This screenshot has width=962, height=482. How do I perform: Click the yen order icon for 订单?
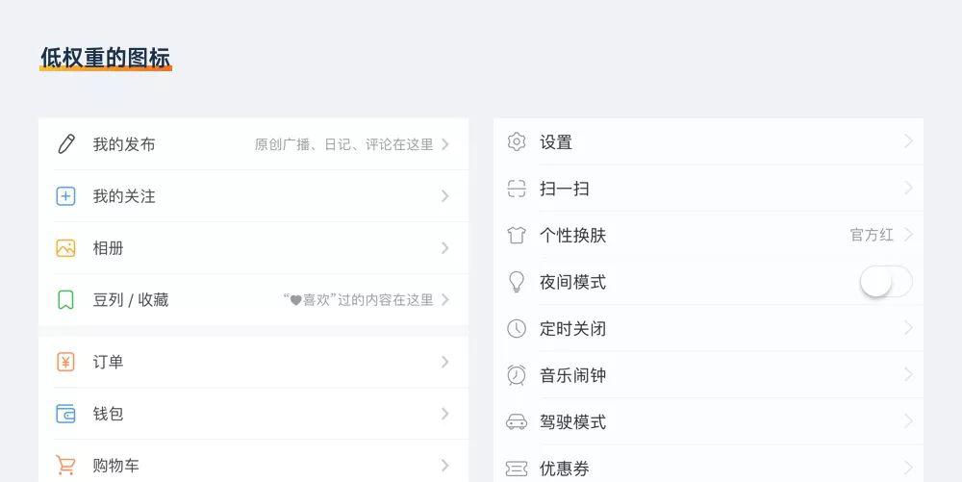(65, 362)
